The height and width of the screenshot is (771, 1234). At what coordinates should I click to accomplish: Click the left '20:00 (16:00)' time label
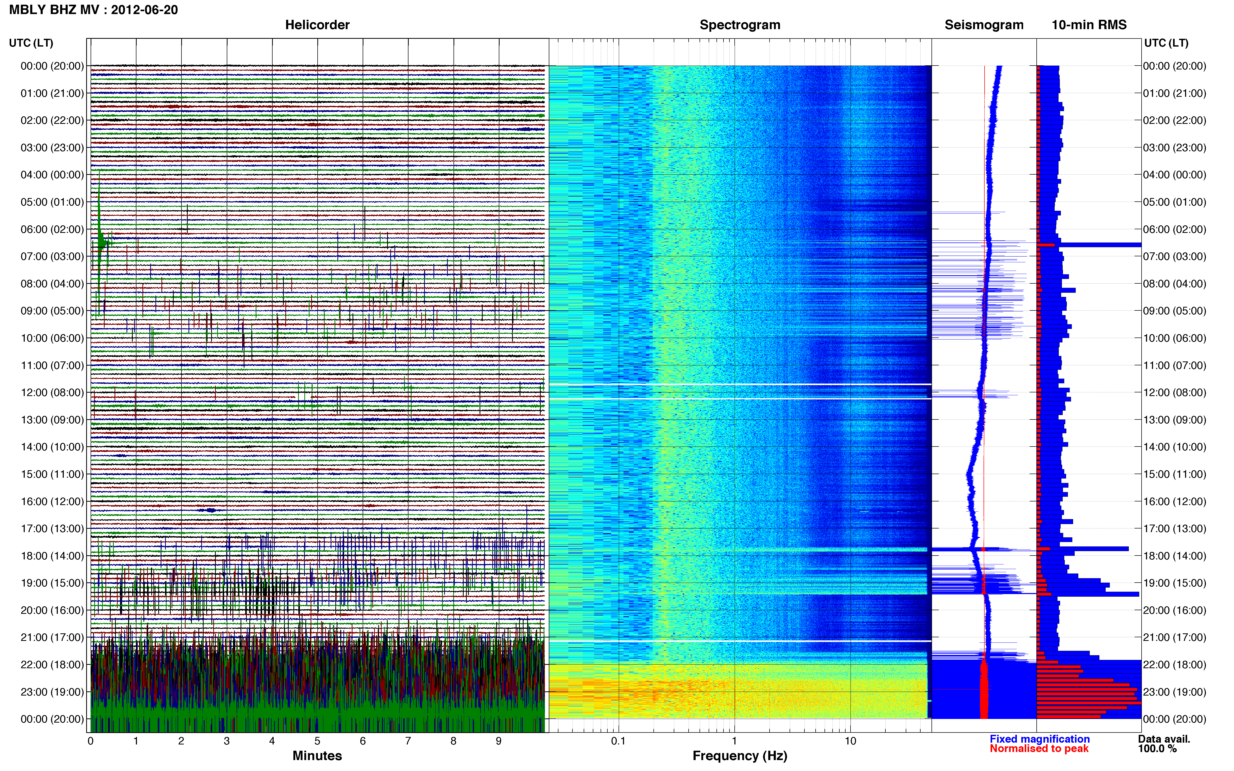pos(52,610)
